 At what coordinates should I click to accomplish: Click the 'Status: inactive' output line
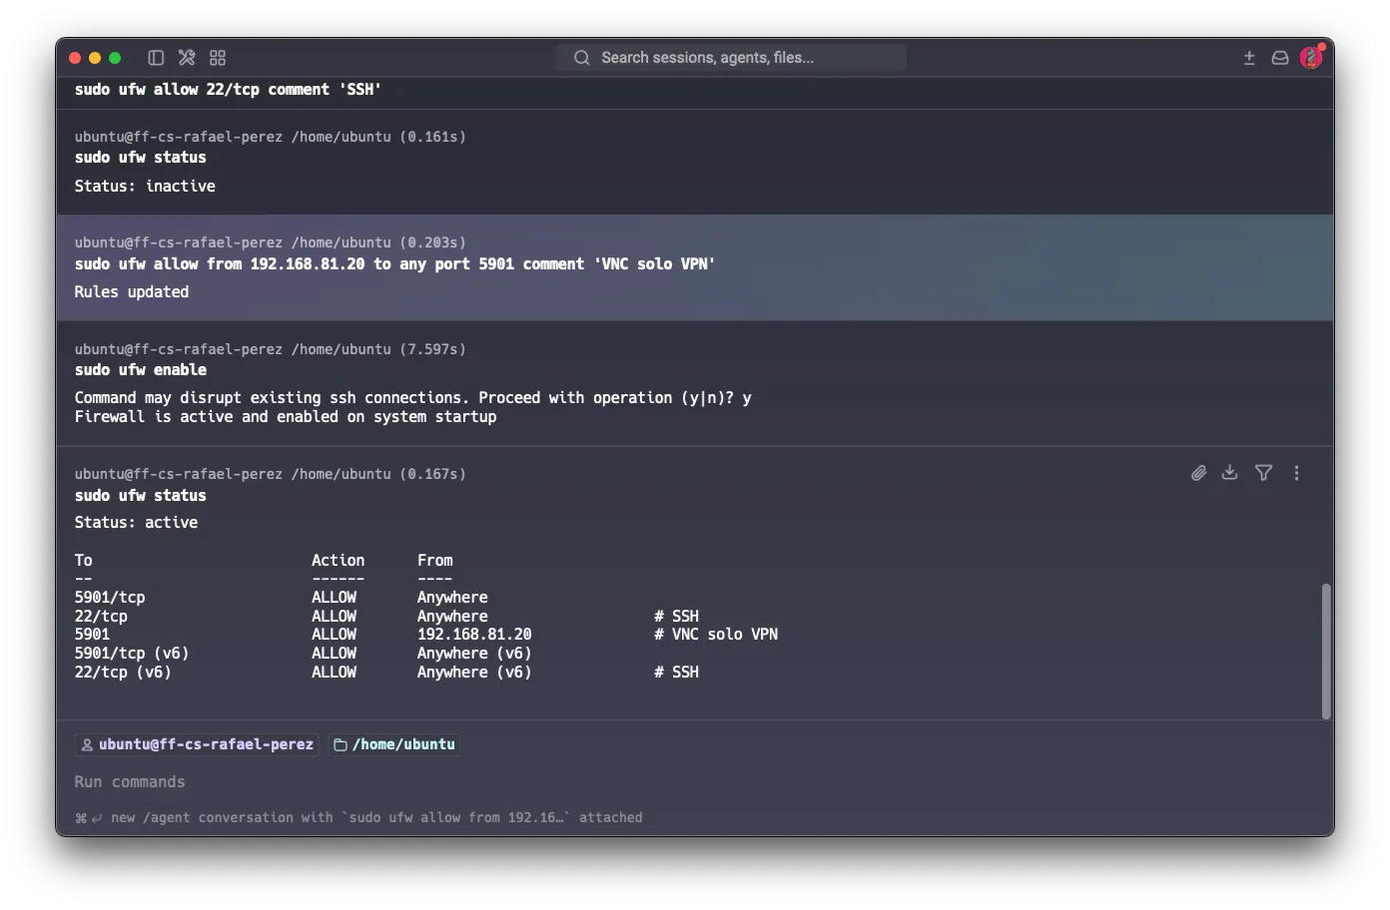tap(145, 187)
